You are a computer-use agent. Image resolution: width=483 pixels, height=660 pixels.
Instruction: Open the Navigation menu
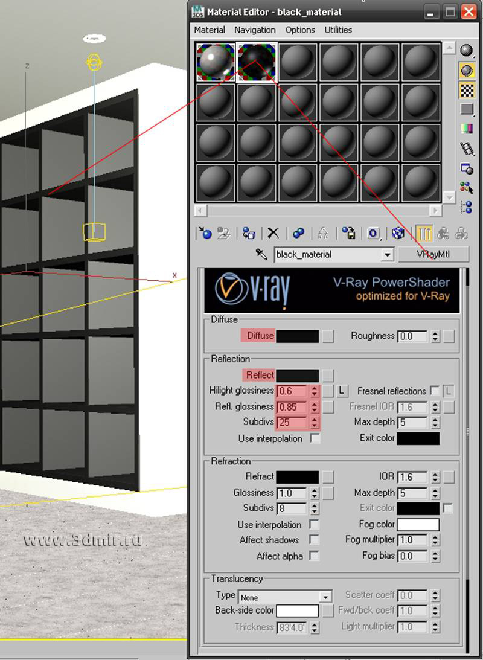(255, 30)
